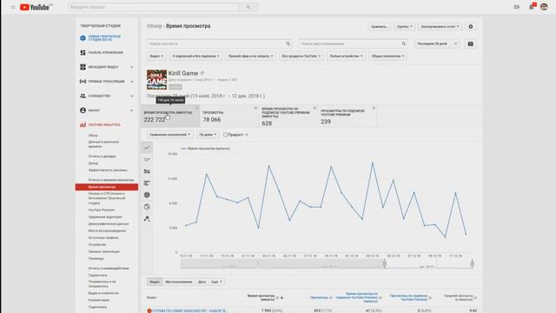Open the hamburger guide menu

(x=13, y=7)
